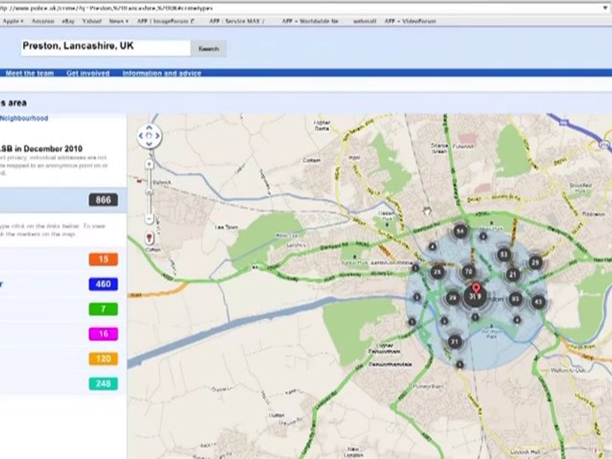Open the Apple bookmarks dropdown
The image size is (612, 459).
(13, 21)
